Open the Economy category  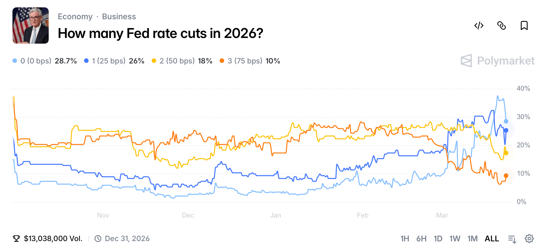(x=75, y=16)
